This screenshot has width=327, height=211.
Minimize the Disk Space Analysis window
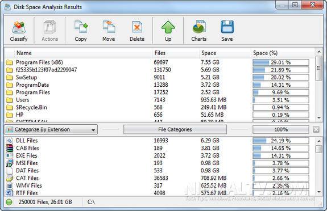click(x=282, y=5)
